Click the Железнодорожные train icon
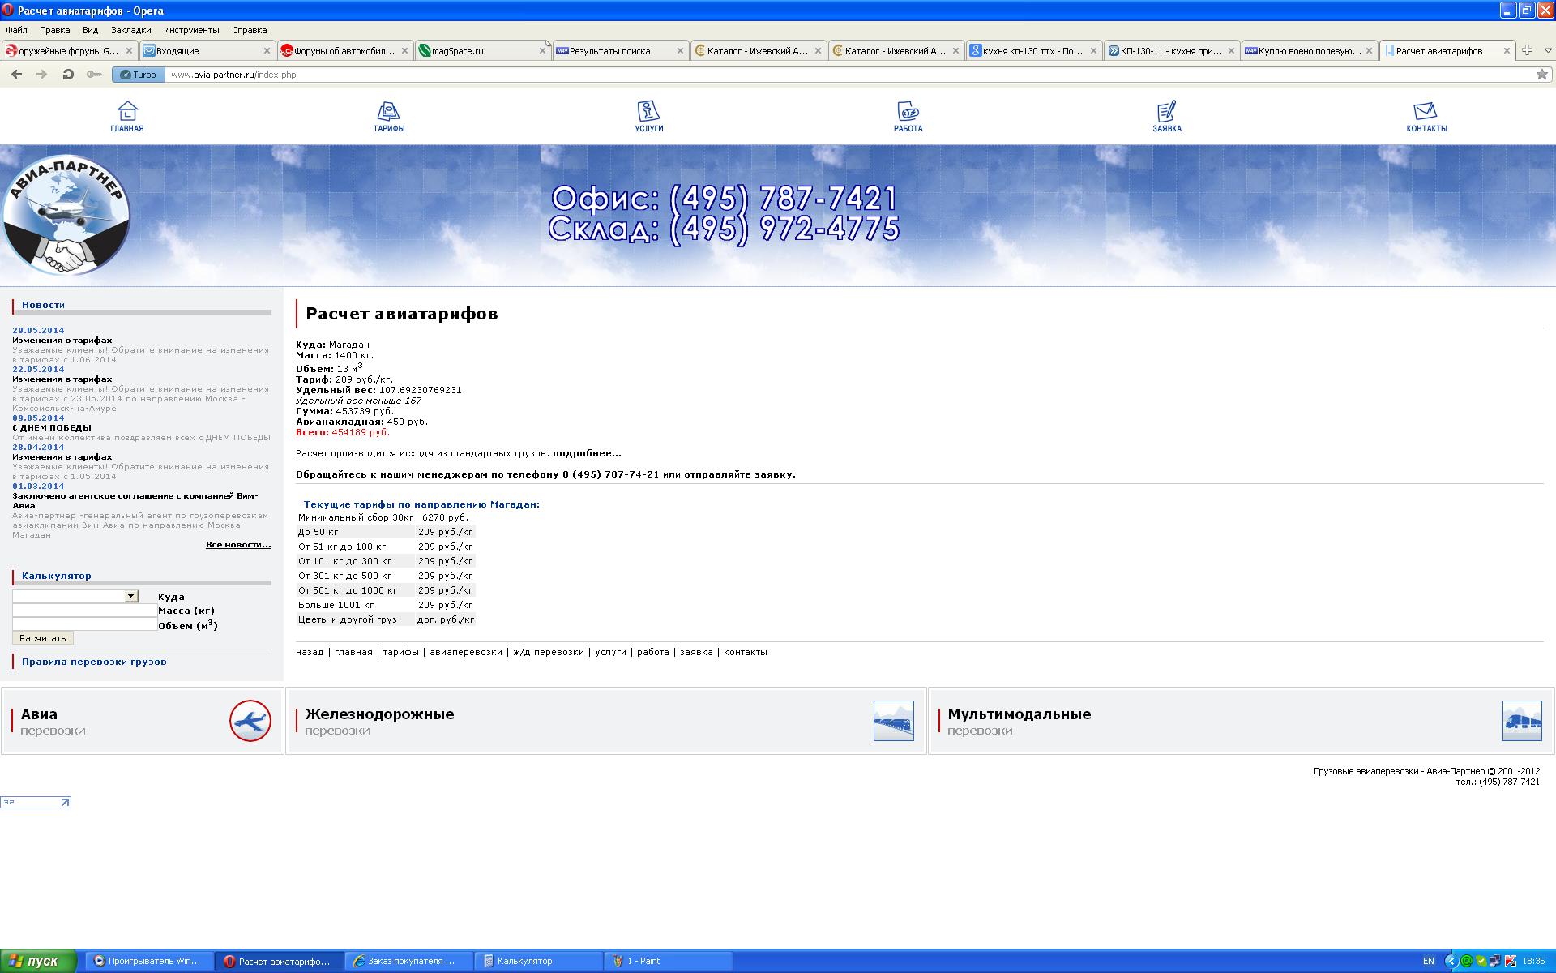 tap(893, 721)
